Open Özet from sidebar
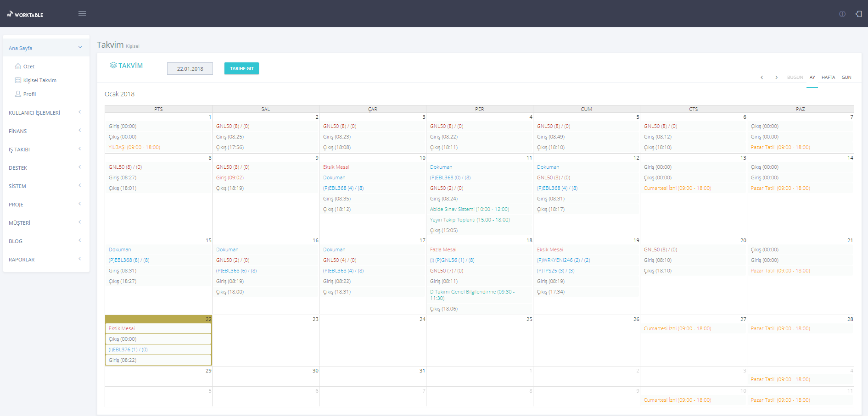The width and height of the screenshot is (868, 416). (29, 67)
